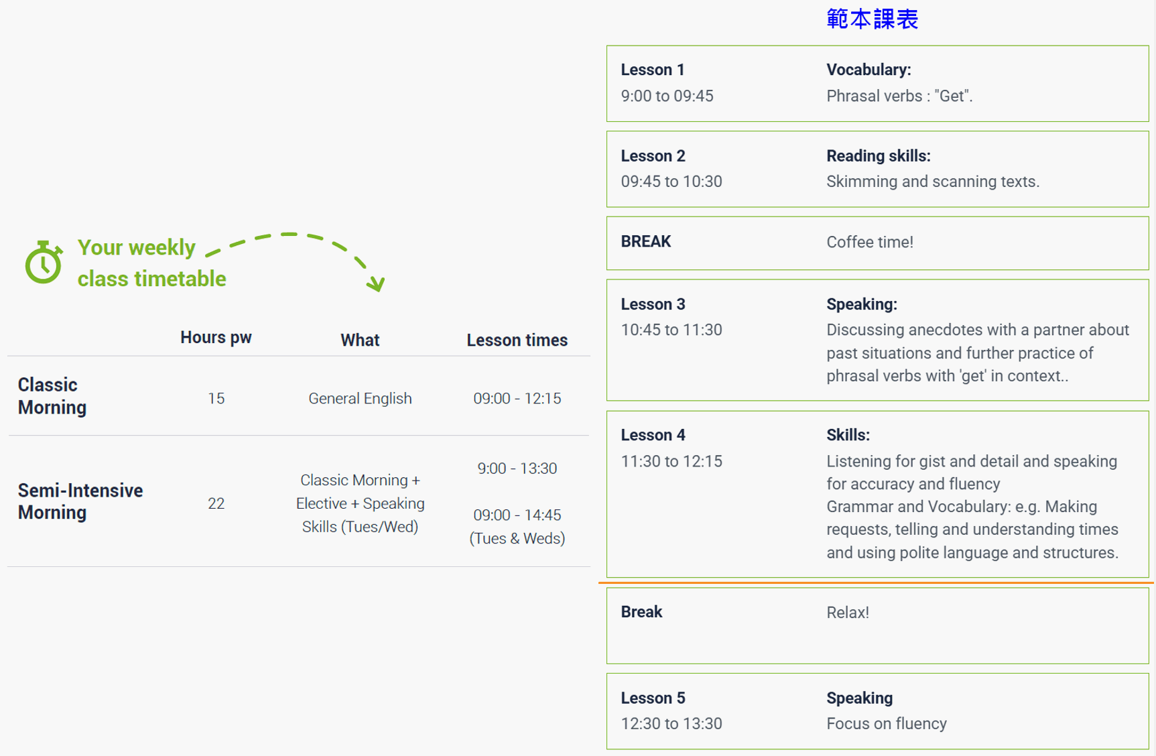The width and height of the screenshot is (1156, 756).
Task: Click the Classic Morning row title
Action: coord(52,396)
